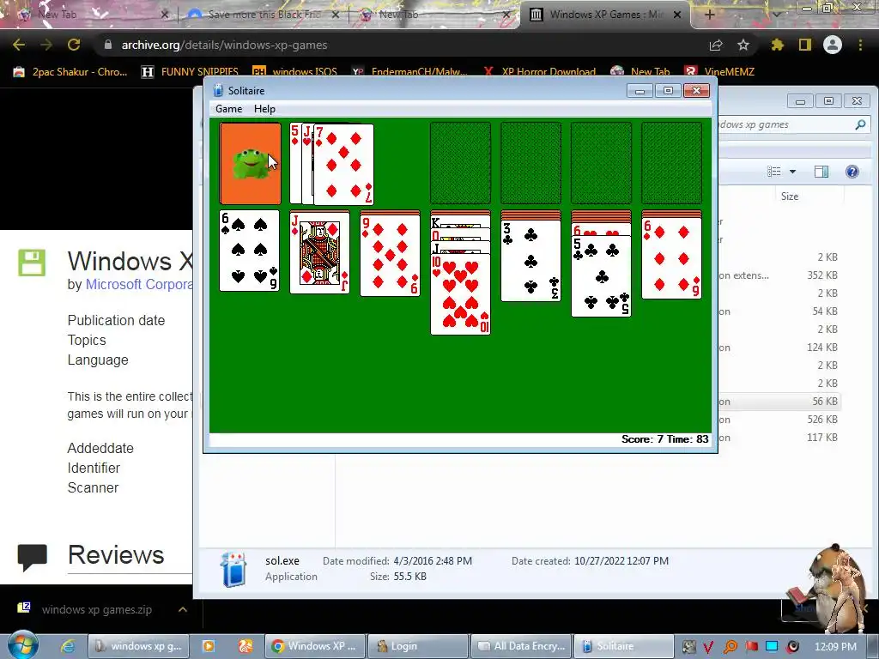The image size is (879, 659).
Task: Click the Explorer search magnifier icon
Action: pos(860,124)
